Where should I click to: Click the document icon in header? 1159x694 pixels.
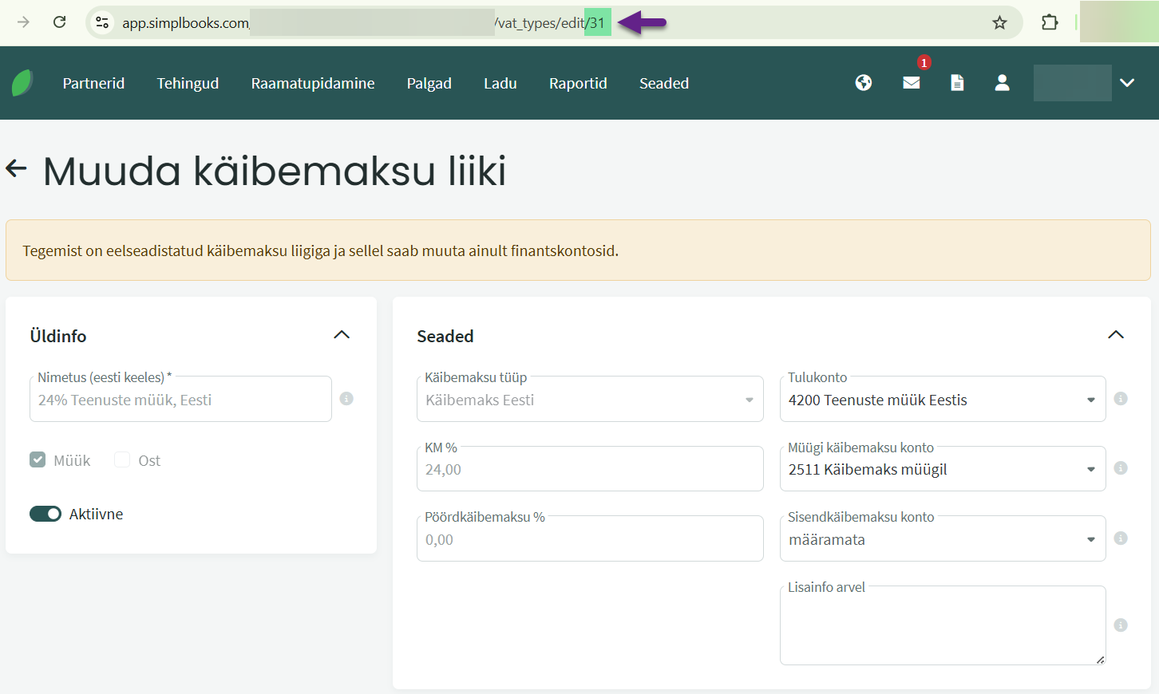pos(957,83)
